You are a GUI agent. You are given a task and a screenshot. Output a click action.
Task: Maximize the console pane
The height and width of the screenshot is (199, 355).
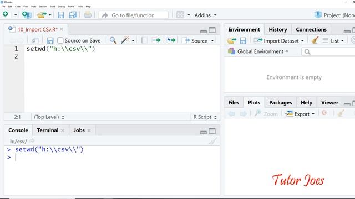coord(212,131)
